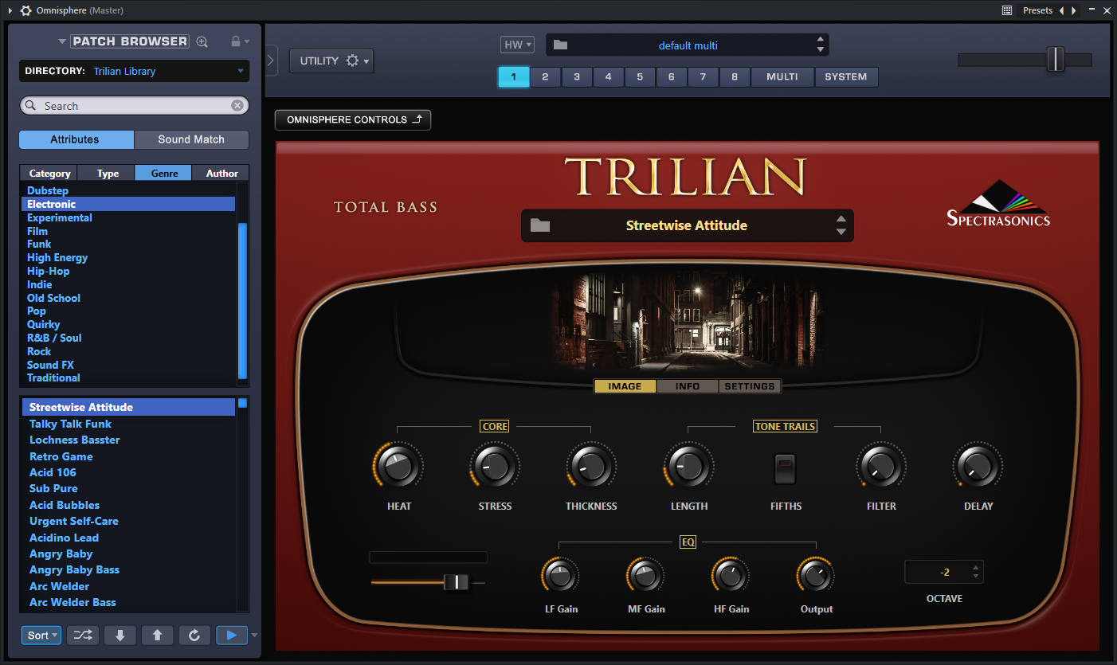This screenshot has width=1117, height=665.
Task: Click the shuffle patches icon
Action: coord(83,635)
